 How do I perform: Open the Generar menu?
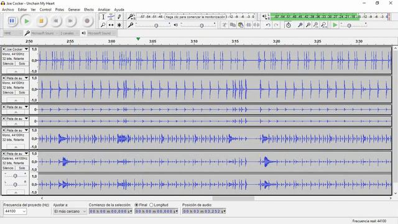(x=74, y=9)
